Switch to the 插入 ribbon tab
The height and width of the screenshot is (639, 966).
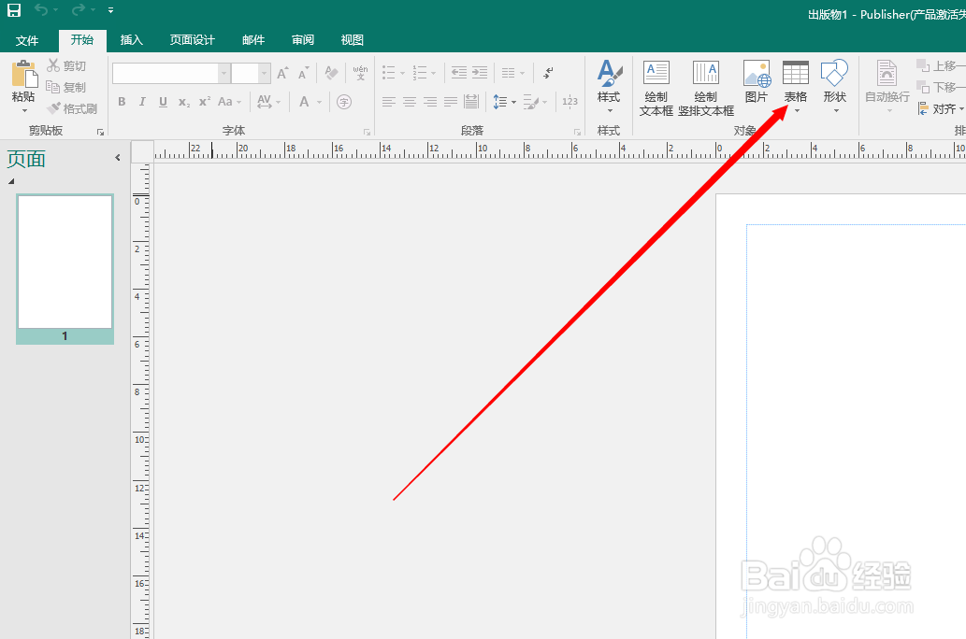pyautogui.click(x=131, y=39)
